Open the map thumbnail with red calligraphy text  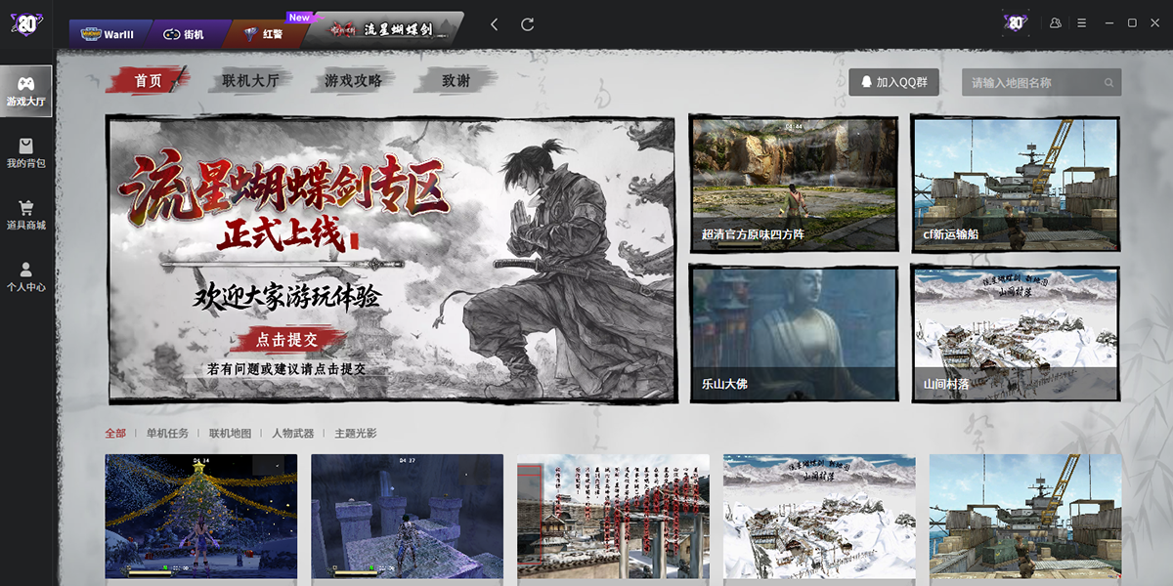(614, 517)
